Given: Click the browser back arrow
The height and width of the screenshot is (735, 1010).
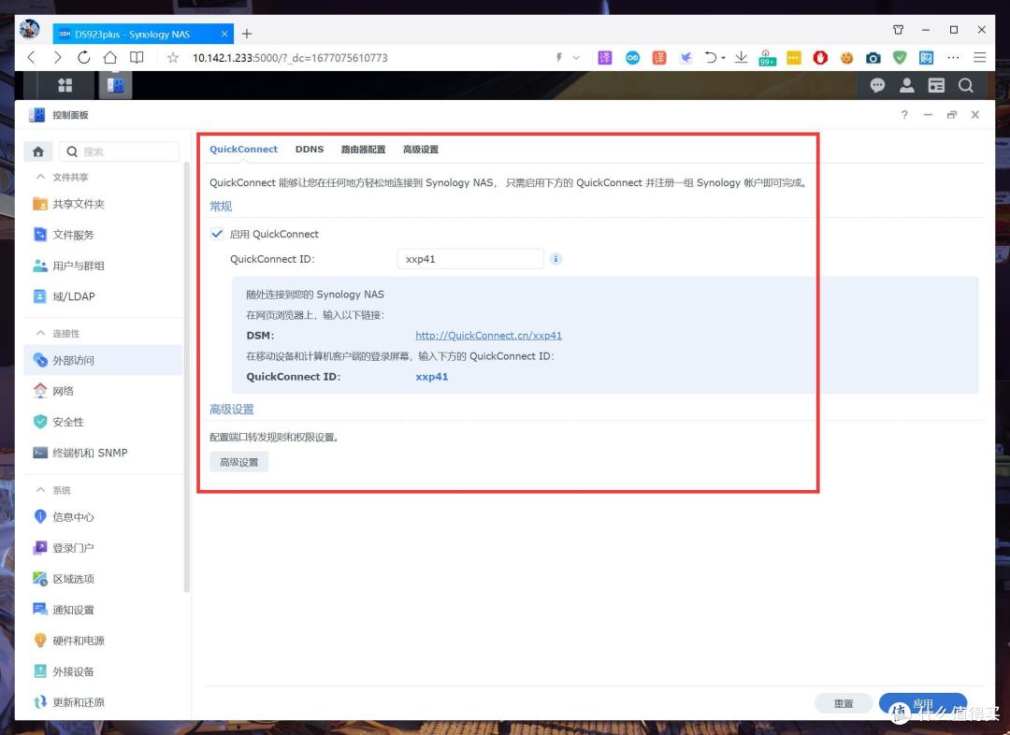Looking at the screenshot, I should pos(31,57).
